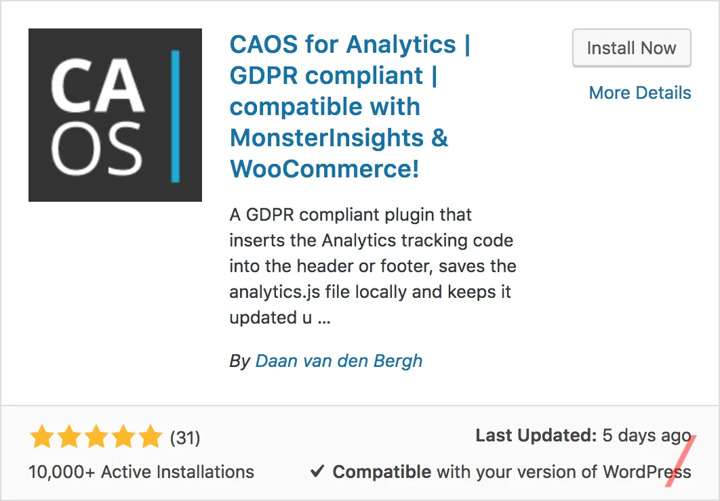Open More Details for the plugin
720x501 pixels.
[639, 93]
